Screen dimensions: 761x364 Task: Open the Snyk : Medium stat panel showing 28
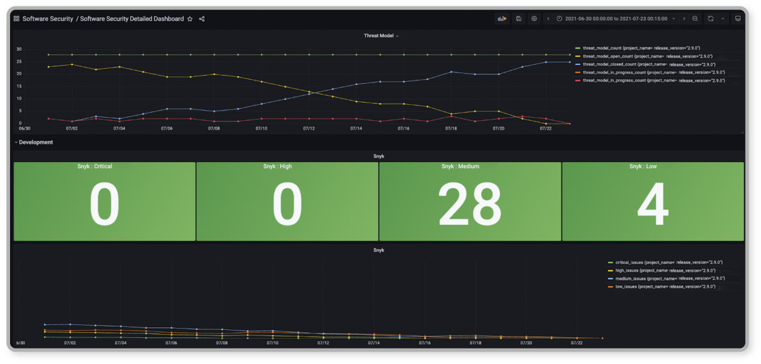click(x=470, y=202)
